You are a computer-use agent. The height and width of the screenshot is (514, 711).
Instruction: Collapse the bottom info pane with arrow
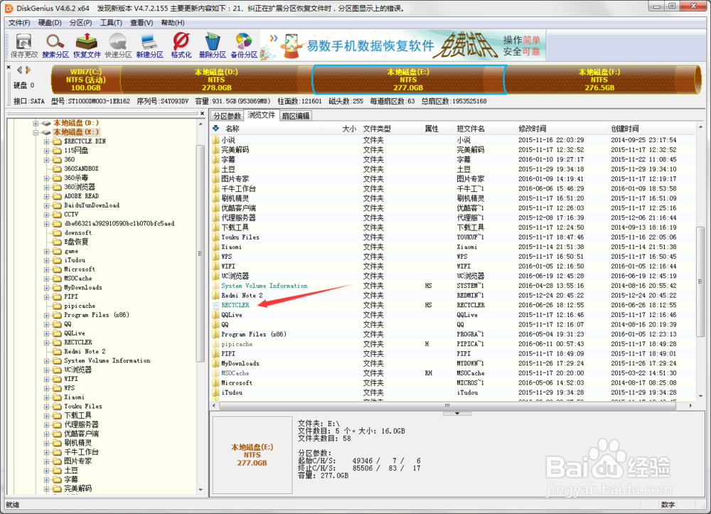457,413
